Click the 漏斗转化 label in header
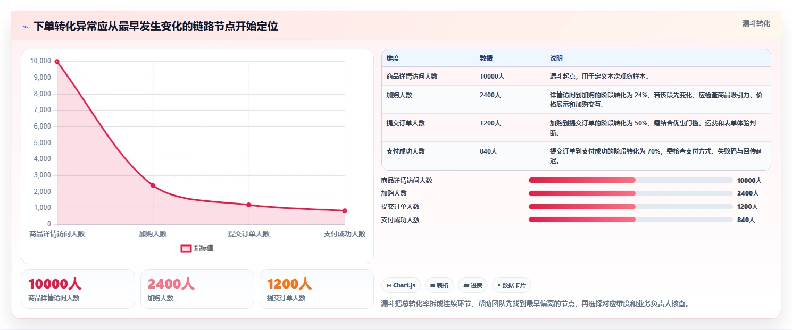Viewport: 792px width, 330px height. pos(756,23)
